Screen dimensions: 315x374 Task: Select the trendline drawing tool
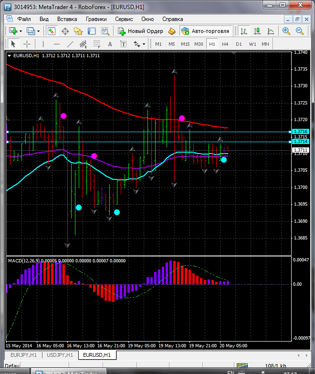point(70,44)
